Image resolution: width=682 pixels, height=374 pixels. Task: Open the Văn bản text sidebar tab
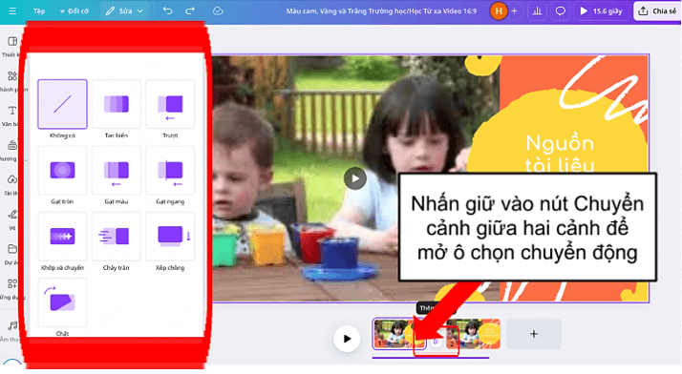coord(11,115)
